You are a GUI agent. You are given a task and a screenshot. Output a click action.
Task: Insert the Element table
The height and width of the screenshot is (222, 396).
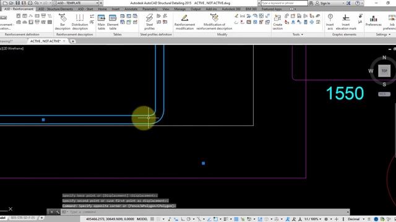click(x=113, y=22)
